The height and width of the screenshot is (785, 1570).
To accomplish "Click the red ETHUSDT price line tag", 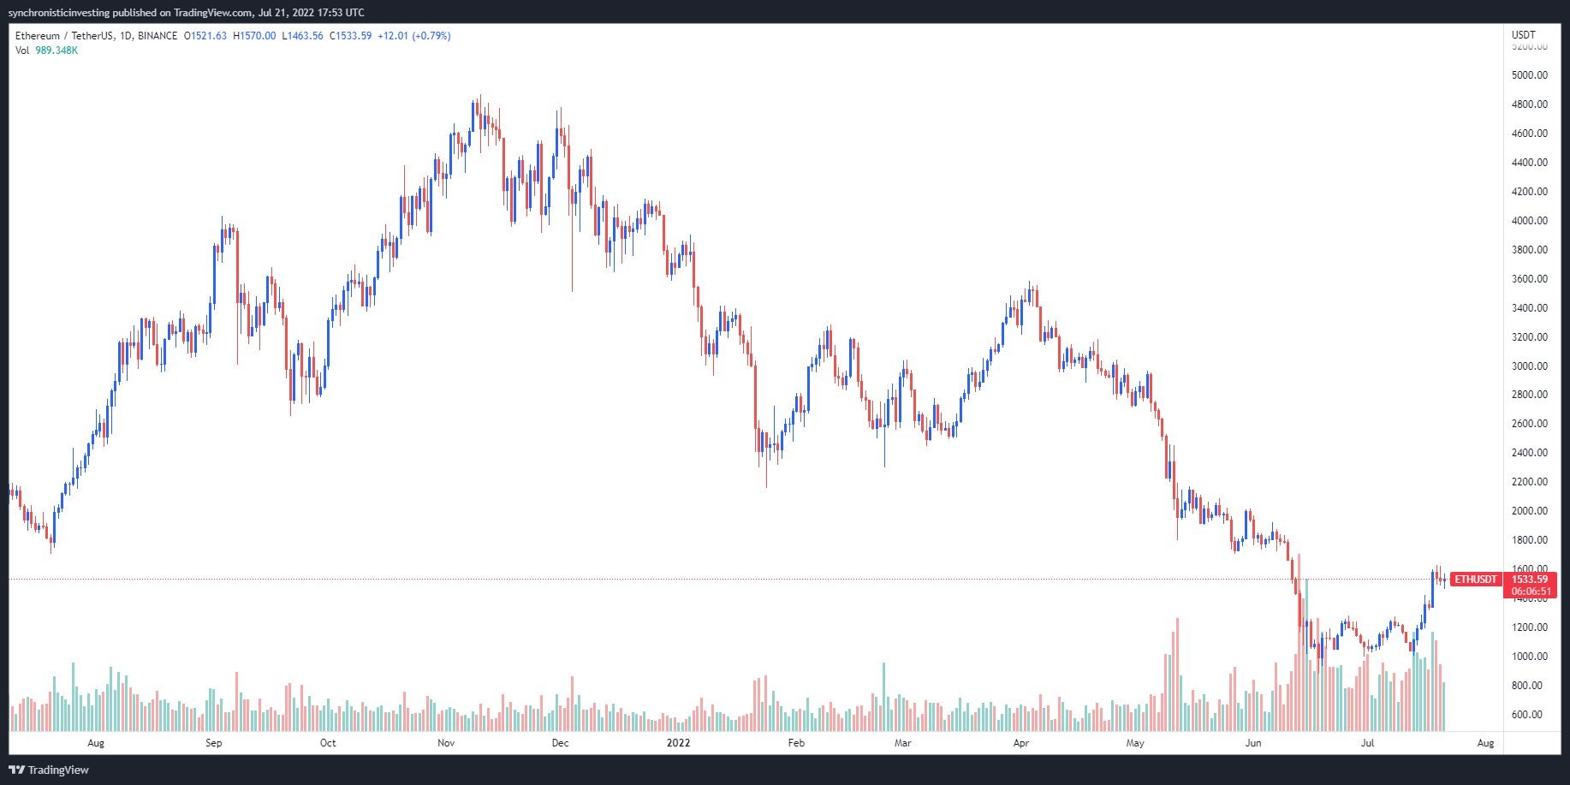I will (1476, 580).
